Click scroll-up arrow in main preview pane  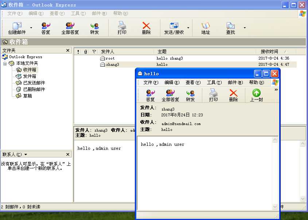[303, 144]
